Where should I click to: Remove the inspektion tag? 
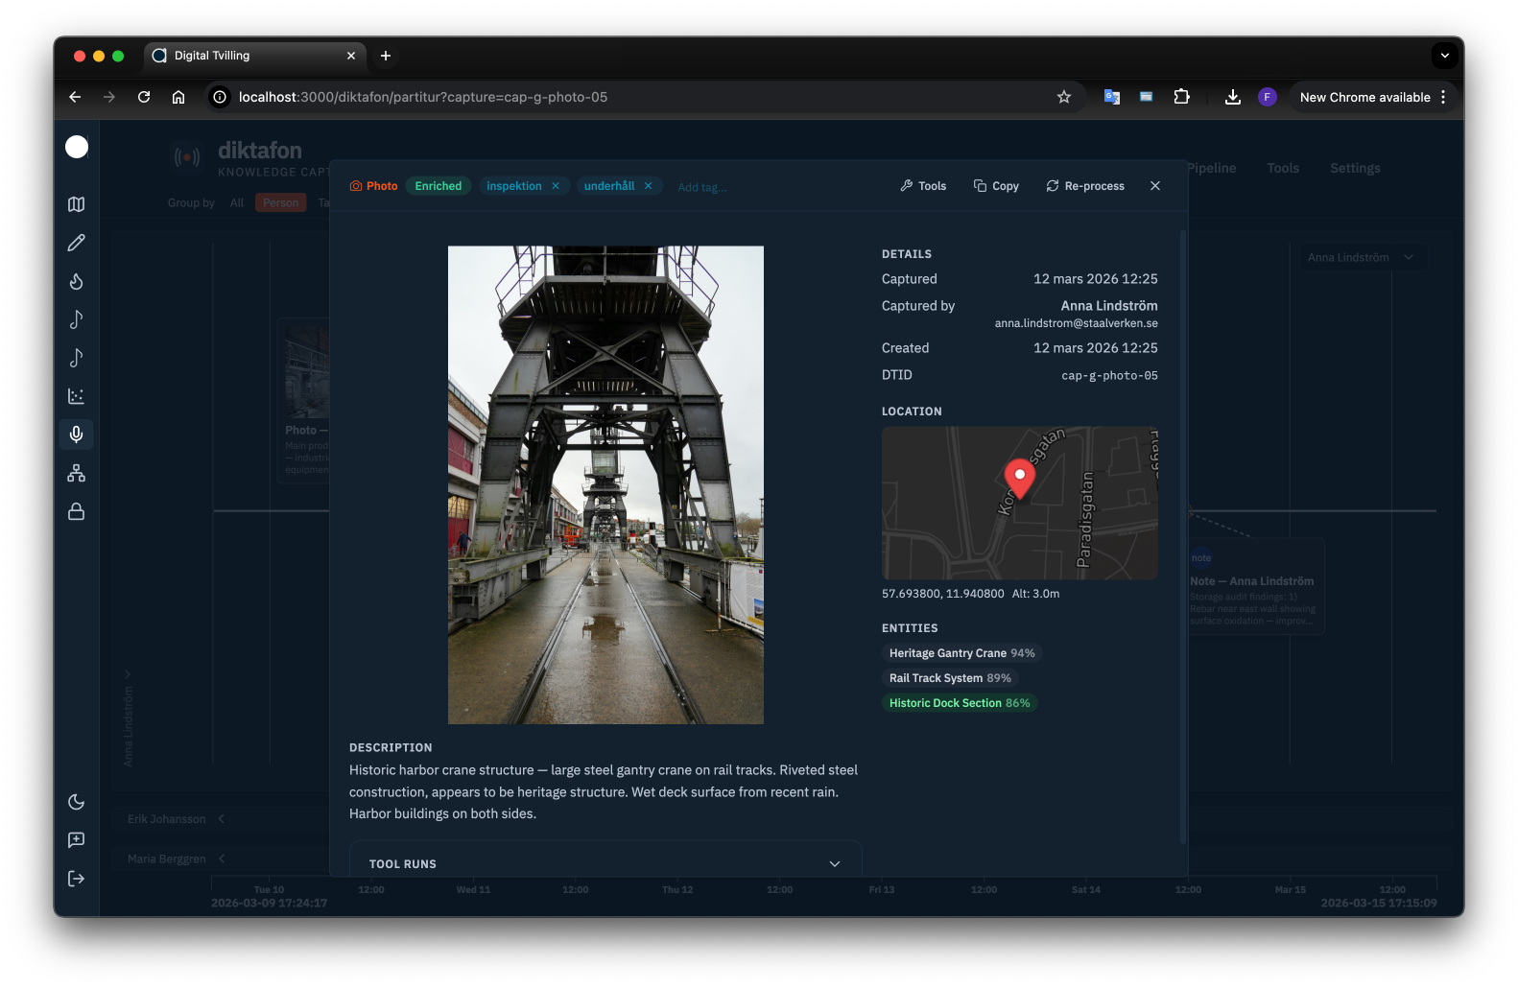556,186
